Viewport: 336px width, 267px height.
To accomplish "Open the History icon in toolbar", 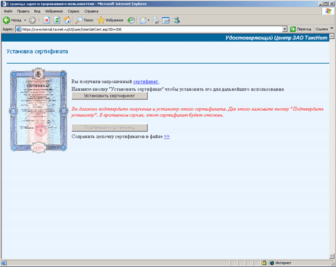I will pos(131,20).
